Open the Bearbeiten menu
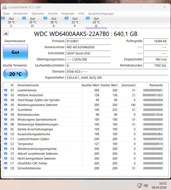 pyautogui.click(x=21, y=14)
